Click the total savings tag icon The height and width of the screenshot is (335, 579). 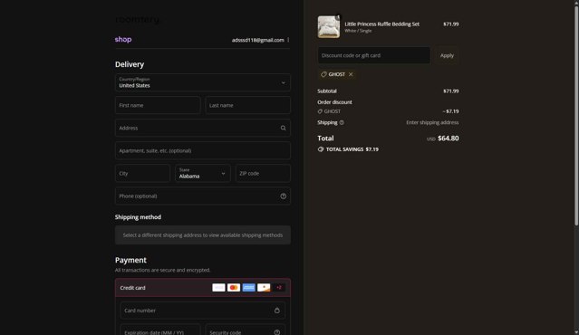[x=321, y=149]
